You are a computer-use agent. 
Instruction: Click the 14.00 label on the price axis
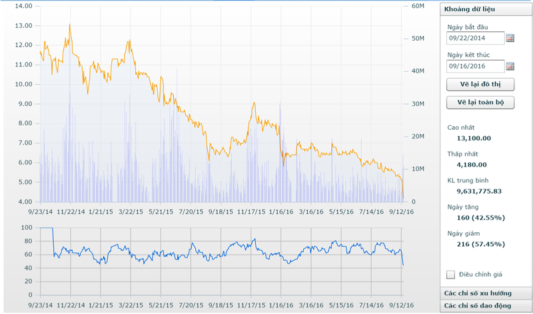click(x=23, y=6)
